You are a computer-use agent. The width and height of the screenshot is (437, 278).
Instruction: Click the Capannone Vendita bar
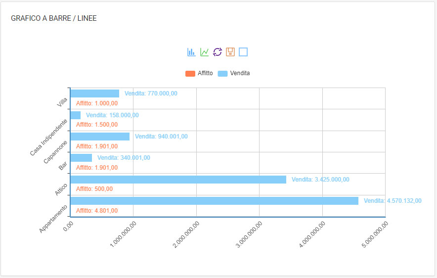(100, 137)
